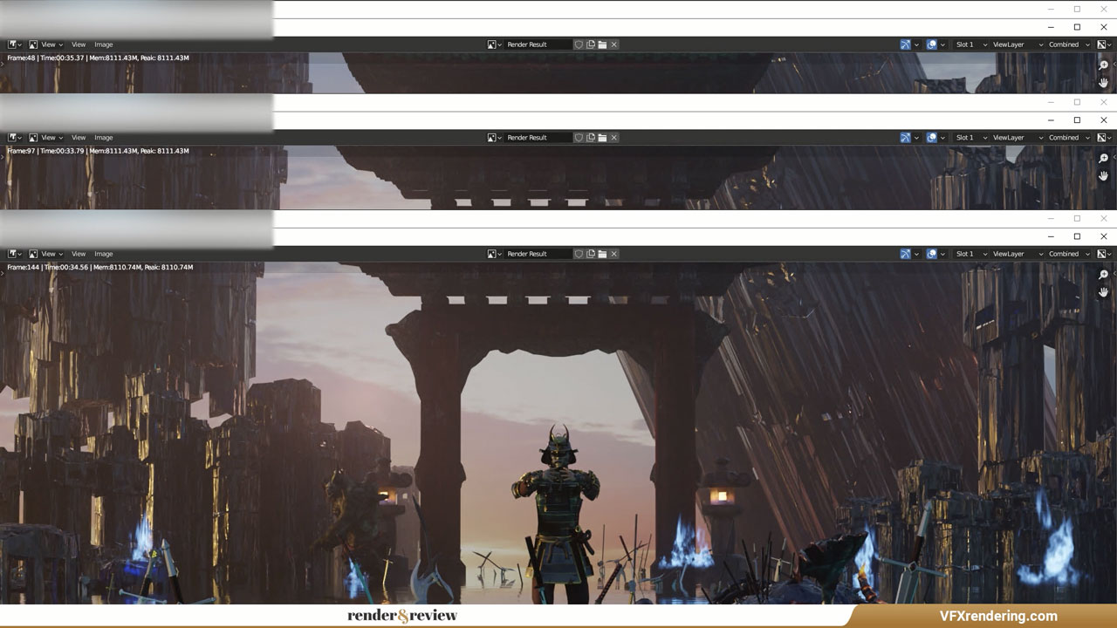
Task: Open the View menu in the bottom render window
Action: click(x=78, y=254)
